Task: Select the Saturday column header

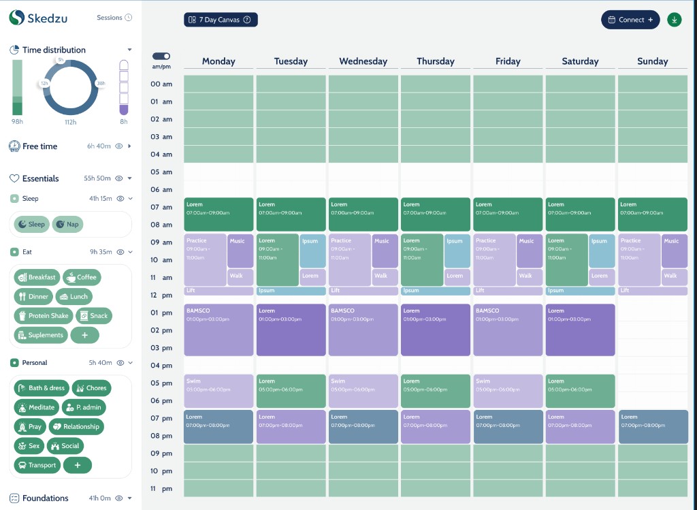Action: tap(580, 61)
